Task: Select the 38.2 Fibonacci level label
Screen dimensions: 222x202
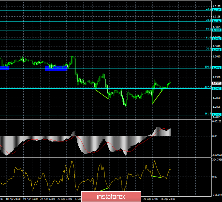Action: coord(208,20)
